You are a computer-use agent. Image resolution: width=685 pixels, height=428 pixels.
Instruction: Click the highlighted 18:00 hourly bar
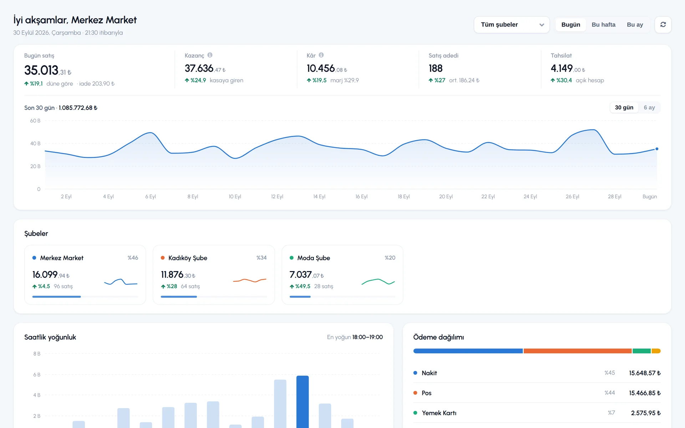(303, 402)
